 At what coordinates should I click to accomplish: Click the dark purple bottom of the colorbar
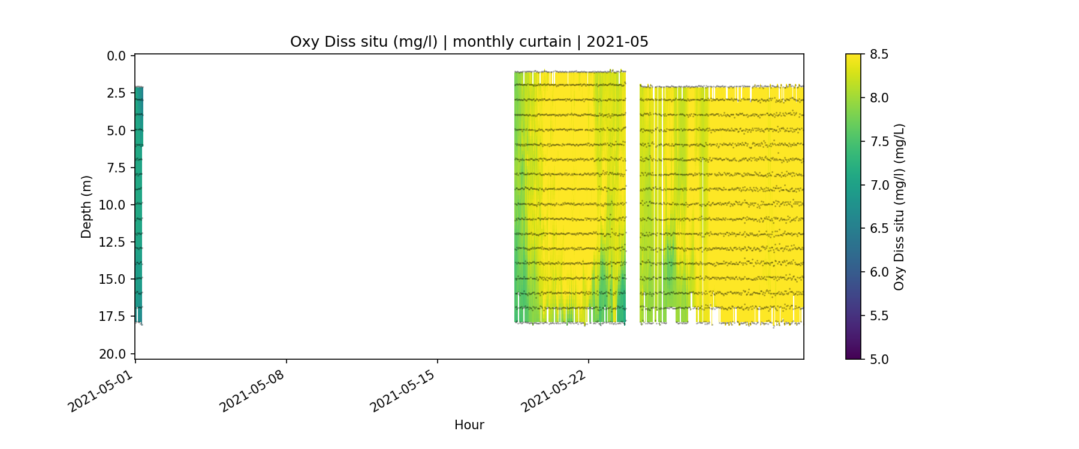pyautogui.click(x=853, y=354)
